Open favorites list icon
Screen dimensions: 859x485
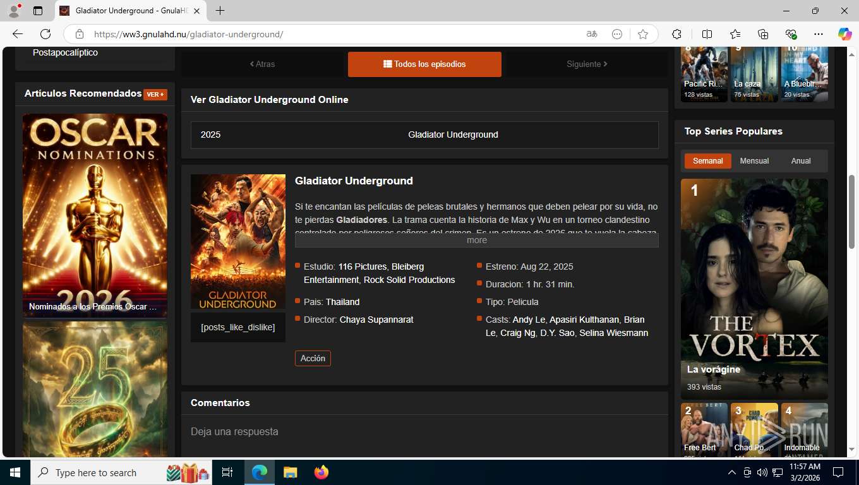(735, 34)
